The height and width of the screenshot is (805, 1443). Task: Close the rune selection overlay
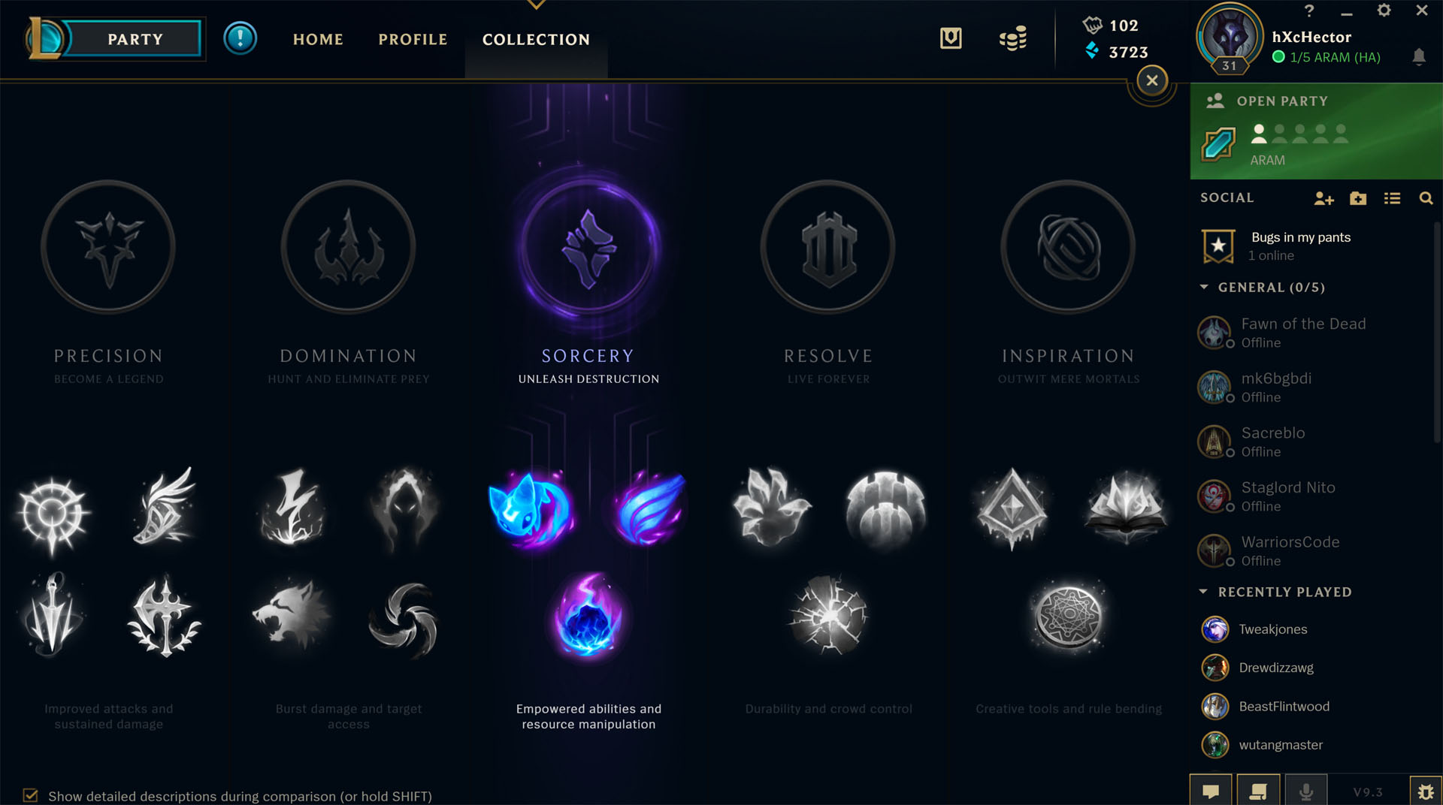click(x=1151, y=80)
